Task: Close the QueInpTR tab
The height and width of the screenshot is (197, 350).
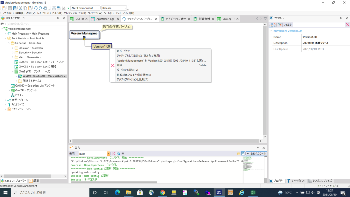Action: point(237,19)
